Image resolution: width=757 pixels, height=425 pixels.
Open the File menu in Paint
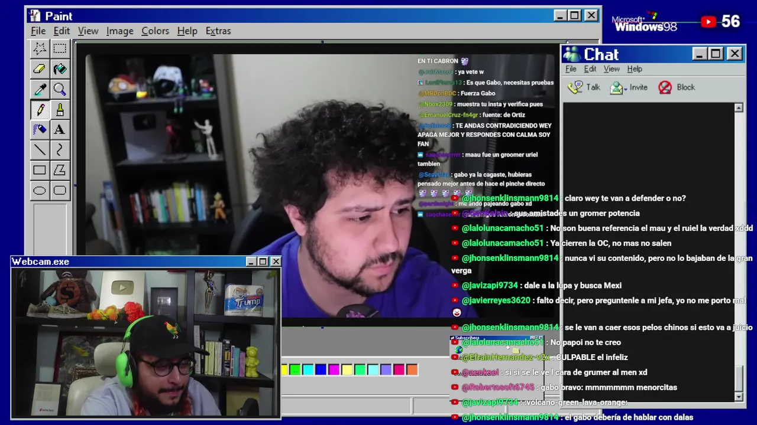click(38, 31)
